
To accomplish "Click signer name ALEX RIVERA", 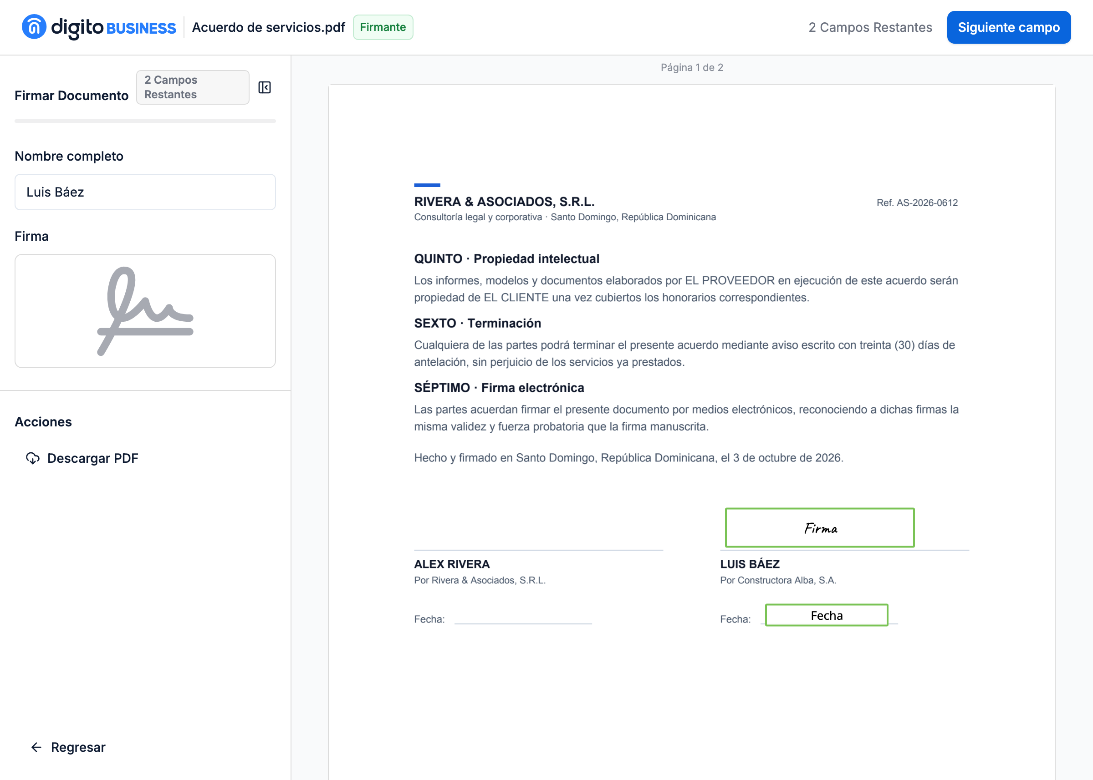I will (452, 564).
